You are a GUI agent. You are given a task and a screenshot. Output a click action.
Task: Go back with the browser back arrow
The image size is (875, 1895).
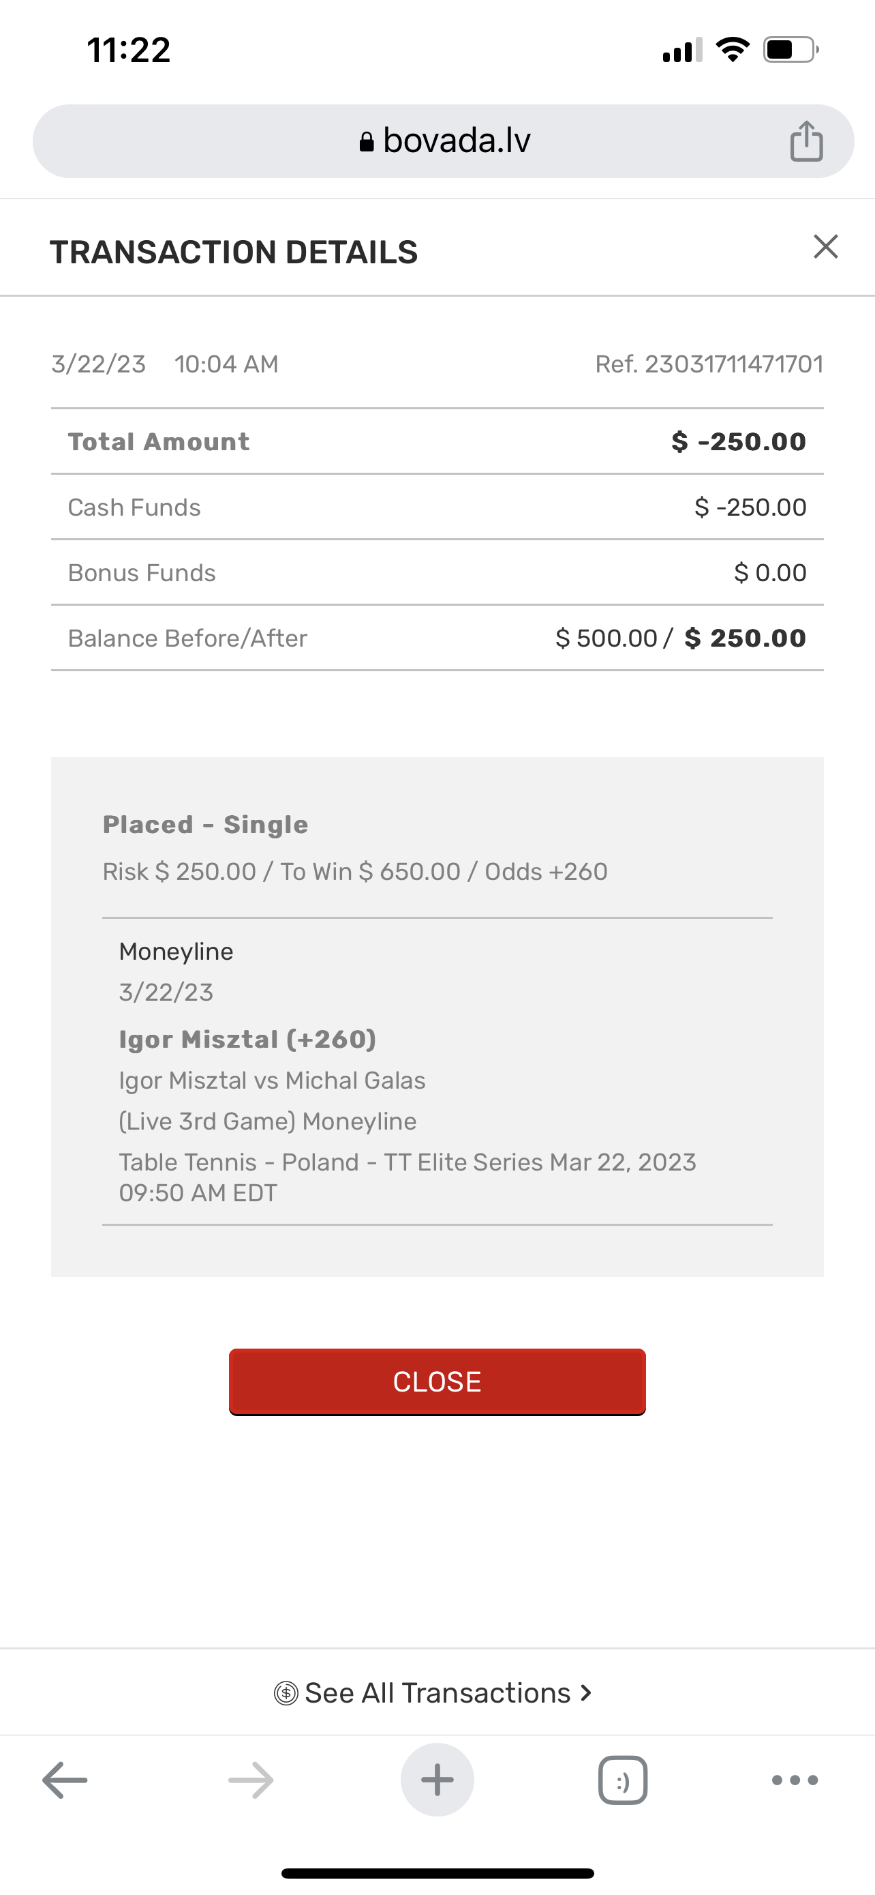pos(65,1780)
